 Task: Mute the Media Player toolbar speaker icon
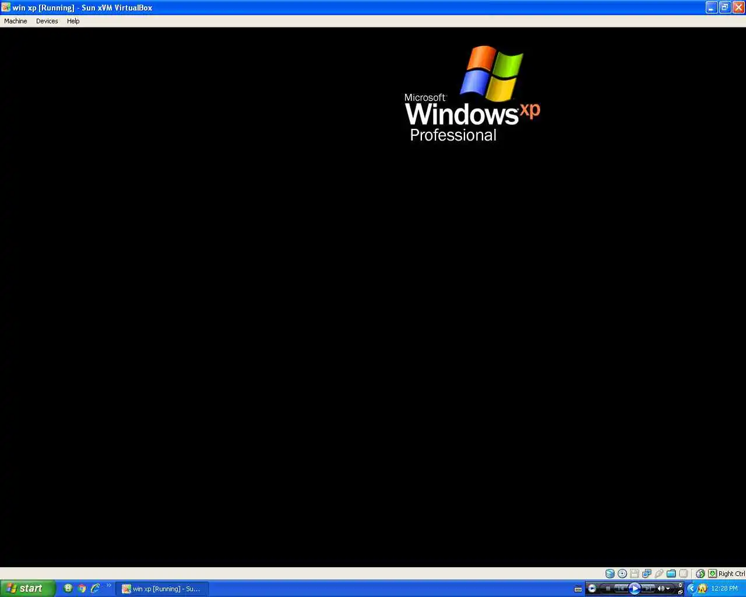tap(661, 588)
